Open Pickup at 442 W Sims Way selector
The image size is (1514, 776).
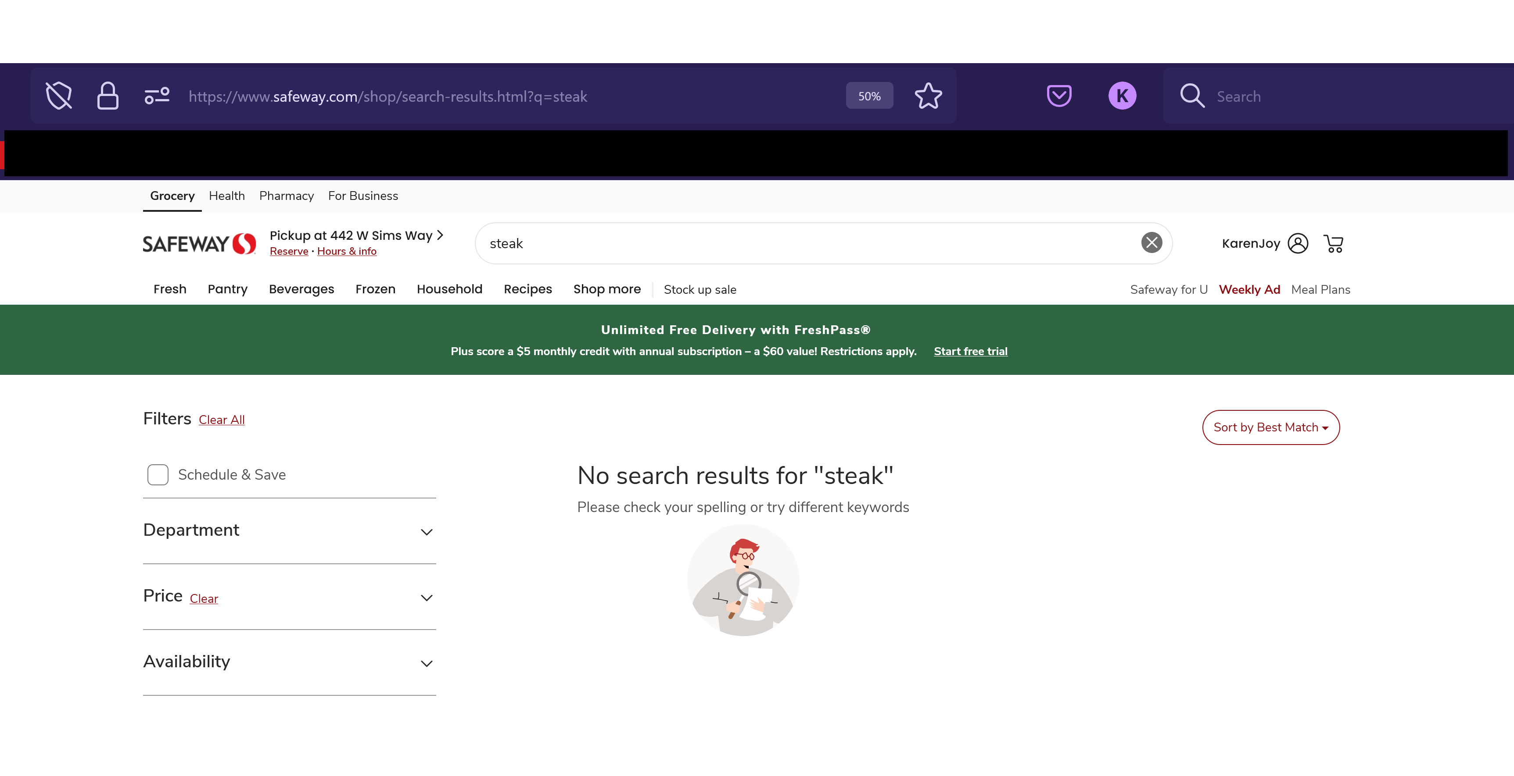pos(356,235)
